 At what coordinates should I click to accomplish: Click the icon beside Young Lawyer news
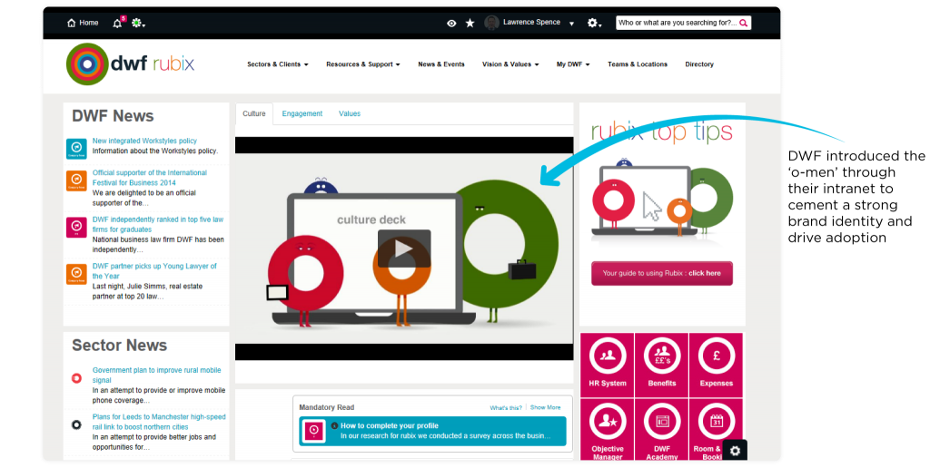76,274
